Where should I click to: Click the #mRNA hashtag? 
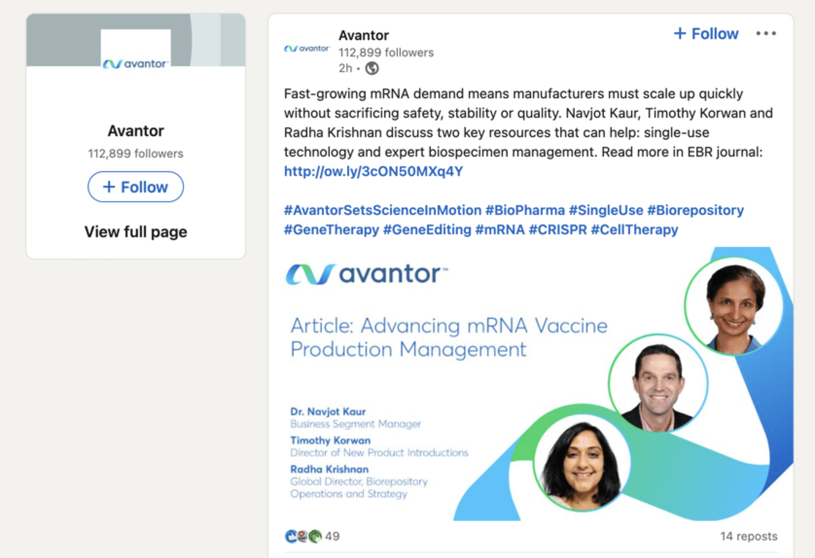[500, 230]
